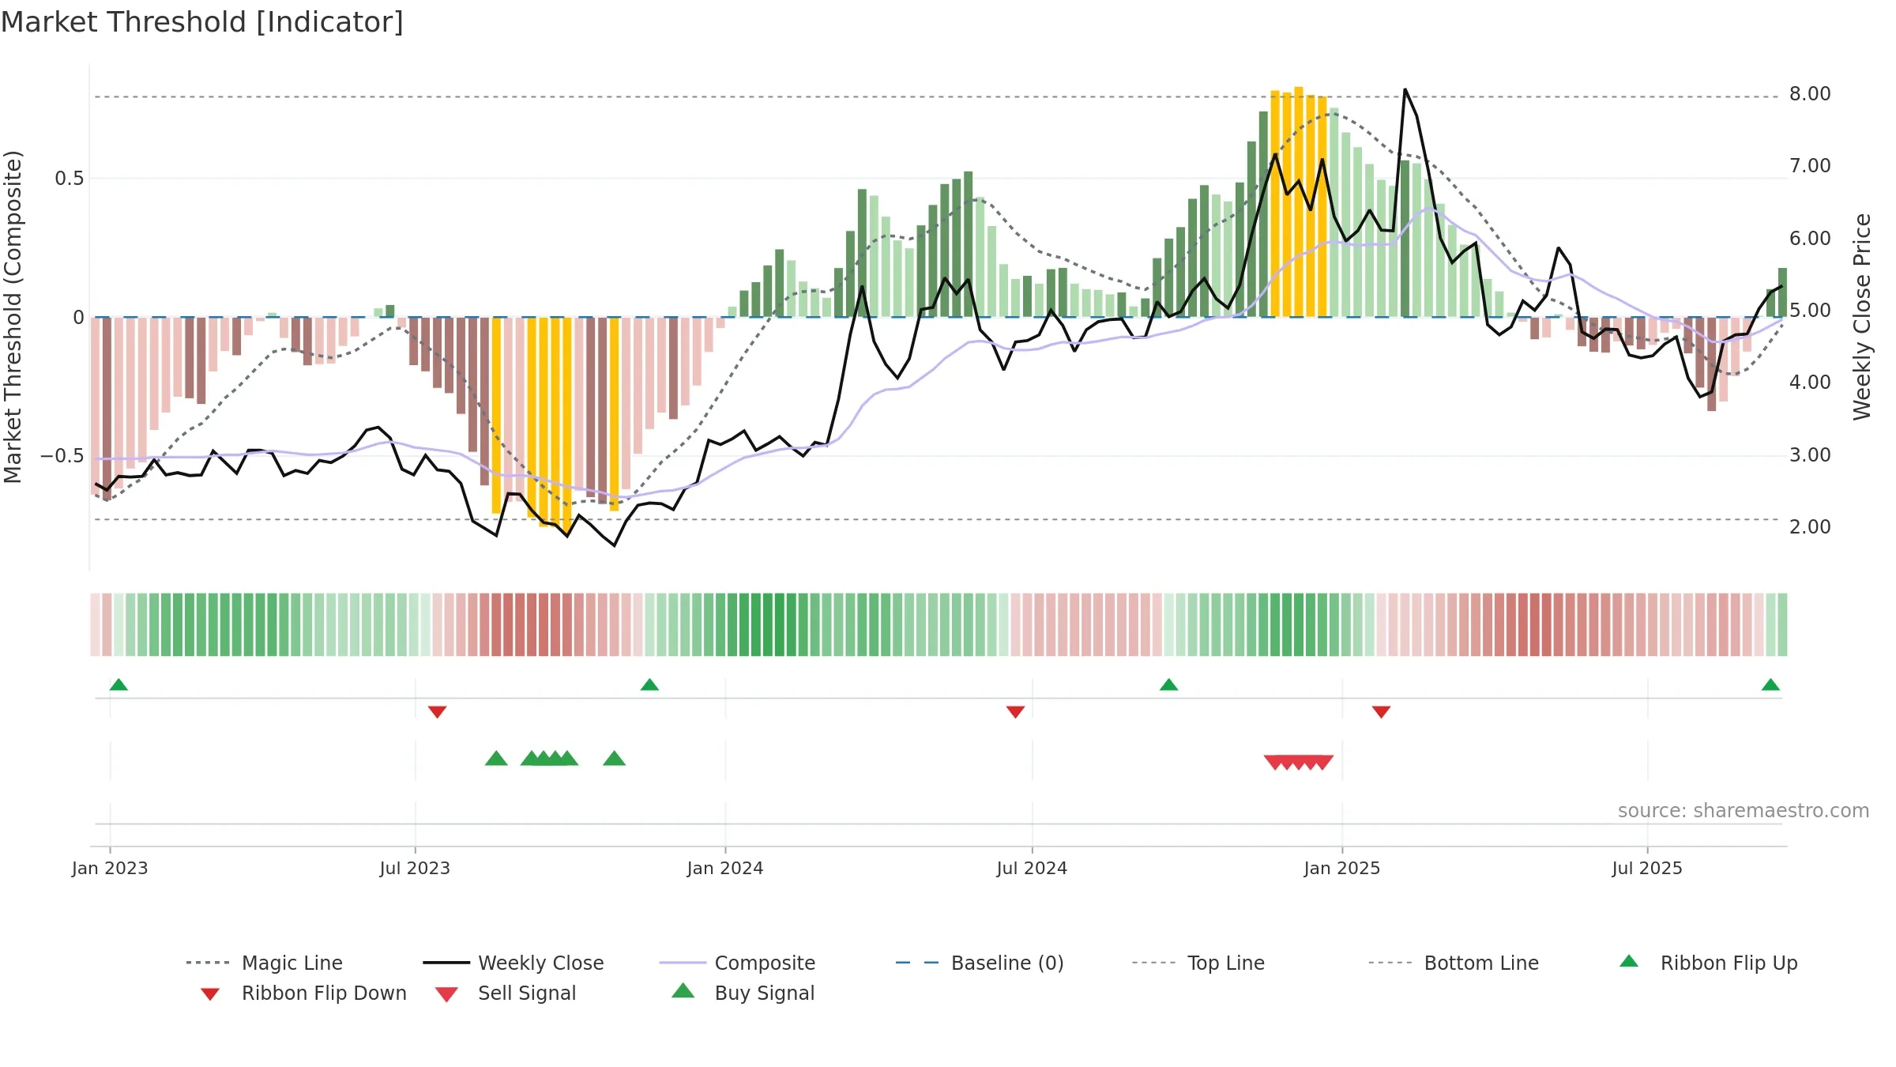Viewport: 1896px width, 1067px height.
Task: Click the Ribbon Flip Down marker after Jan 2025
Action: point(1381,712)
